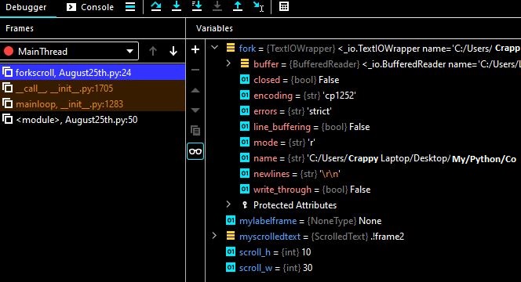The height and width of the screenshot is (282, 521).
Task: Click the duplicate watch copy icon
Action: click(195, 130)
